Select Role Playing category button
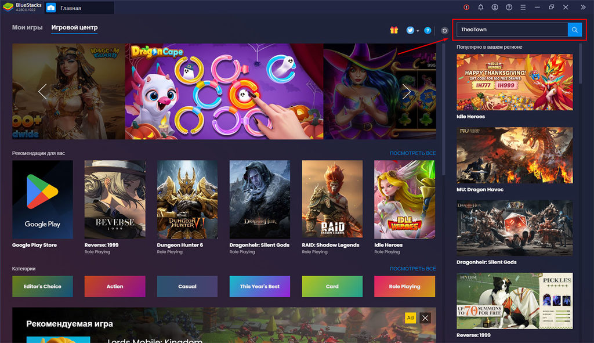 coord(404,286)
